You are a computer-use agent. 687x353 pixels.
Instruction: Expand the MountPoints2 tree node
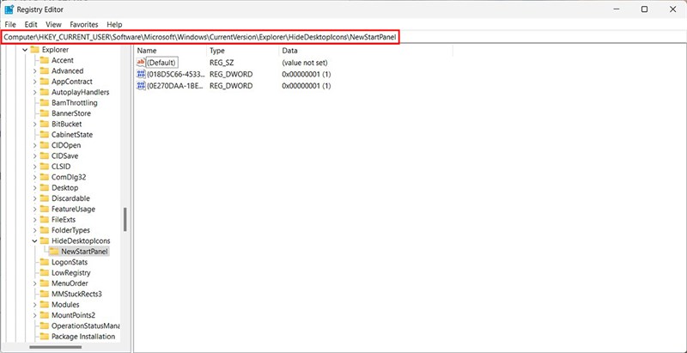[x=34, y=315]
